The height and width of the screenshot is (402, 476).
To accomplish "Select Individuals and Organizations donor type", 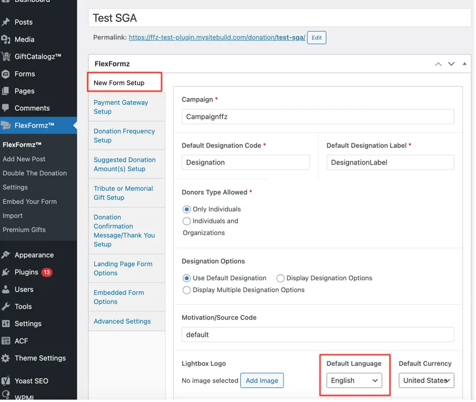I will (187, 221).
